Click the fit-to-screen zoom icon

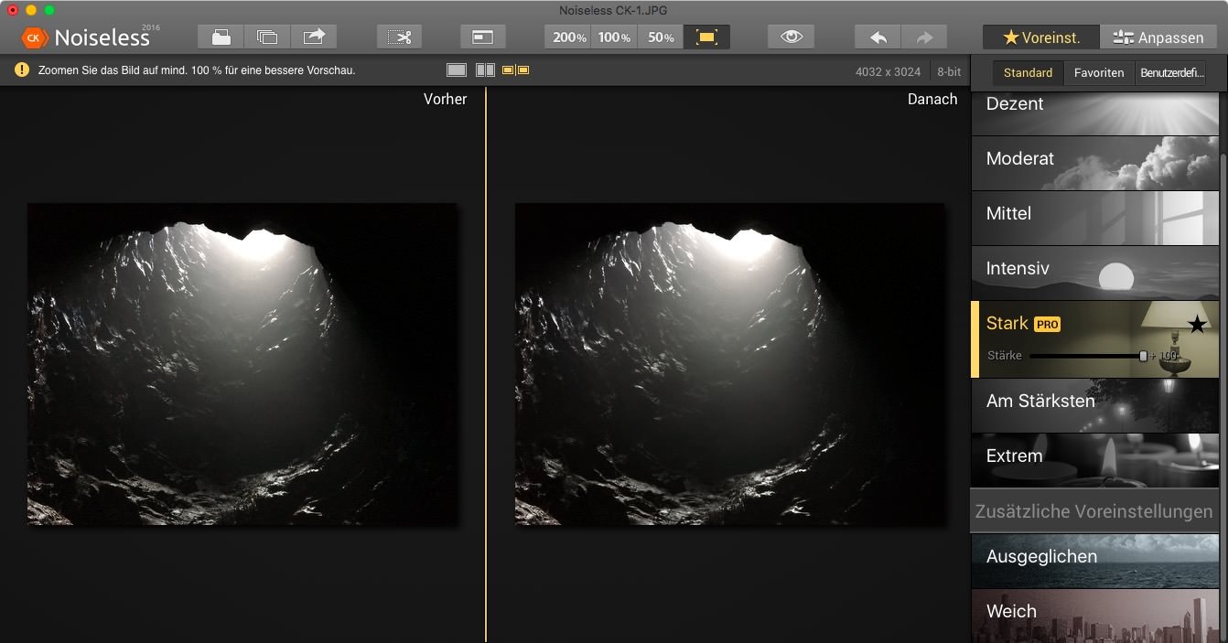tap(706, 38)
